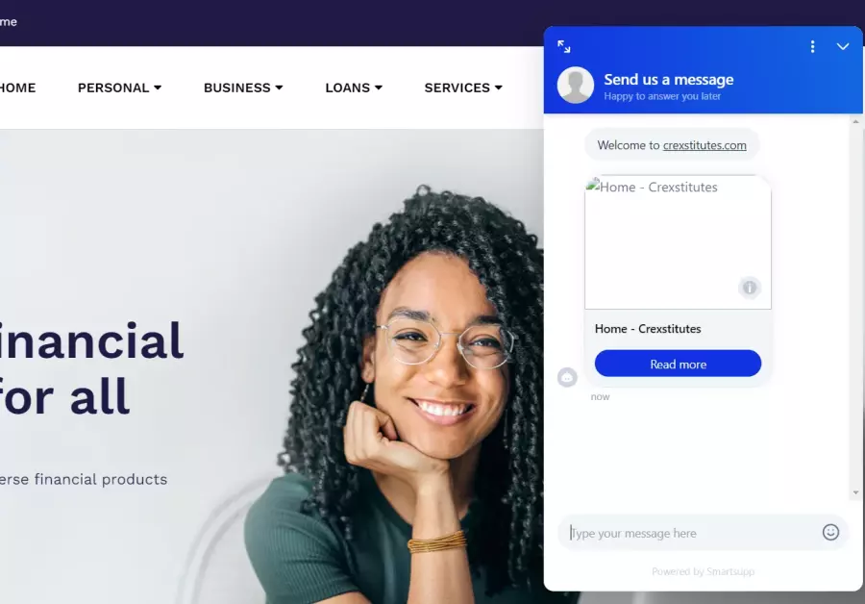Click the info icon on link preview

749,288
